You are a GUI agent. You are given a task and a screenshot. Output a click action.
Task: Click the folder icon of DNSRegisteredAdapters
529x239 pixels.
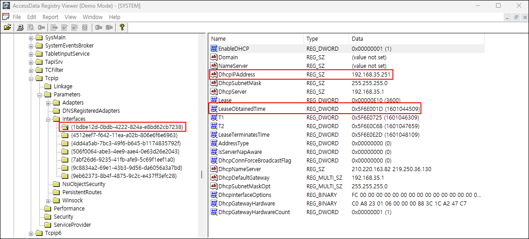pos(57,111)
